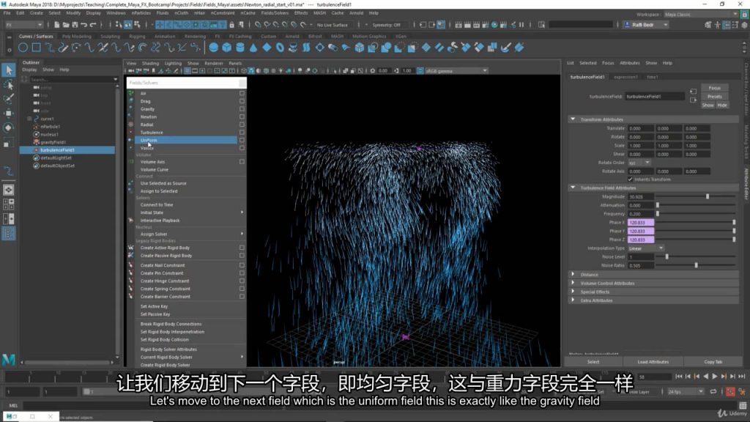
Task: Expand the Volume Control Attributes section
Action: [573, 283]
